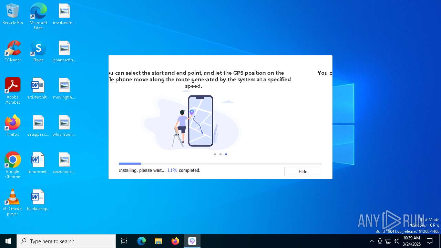Launch Edge from the taskbar
This screenshot has height=248, width=441.
142,241
